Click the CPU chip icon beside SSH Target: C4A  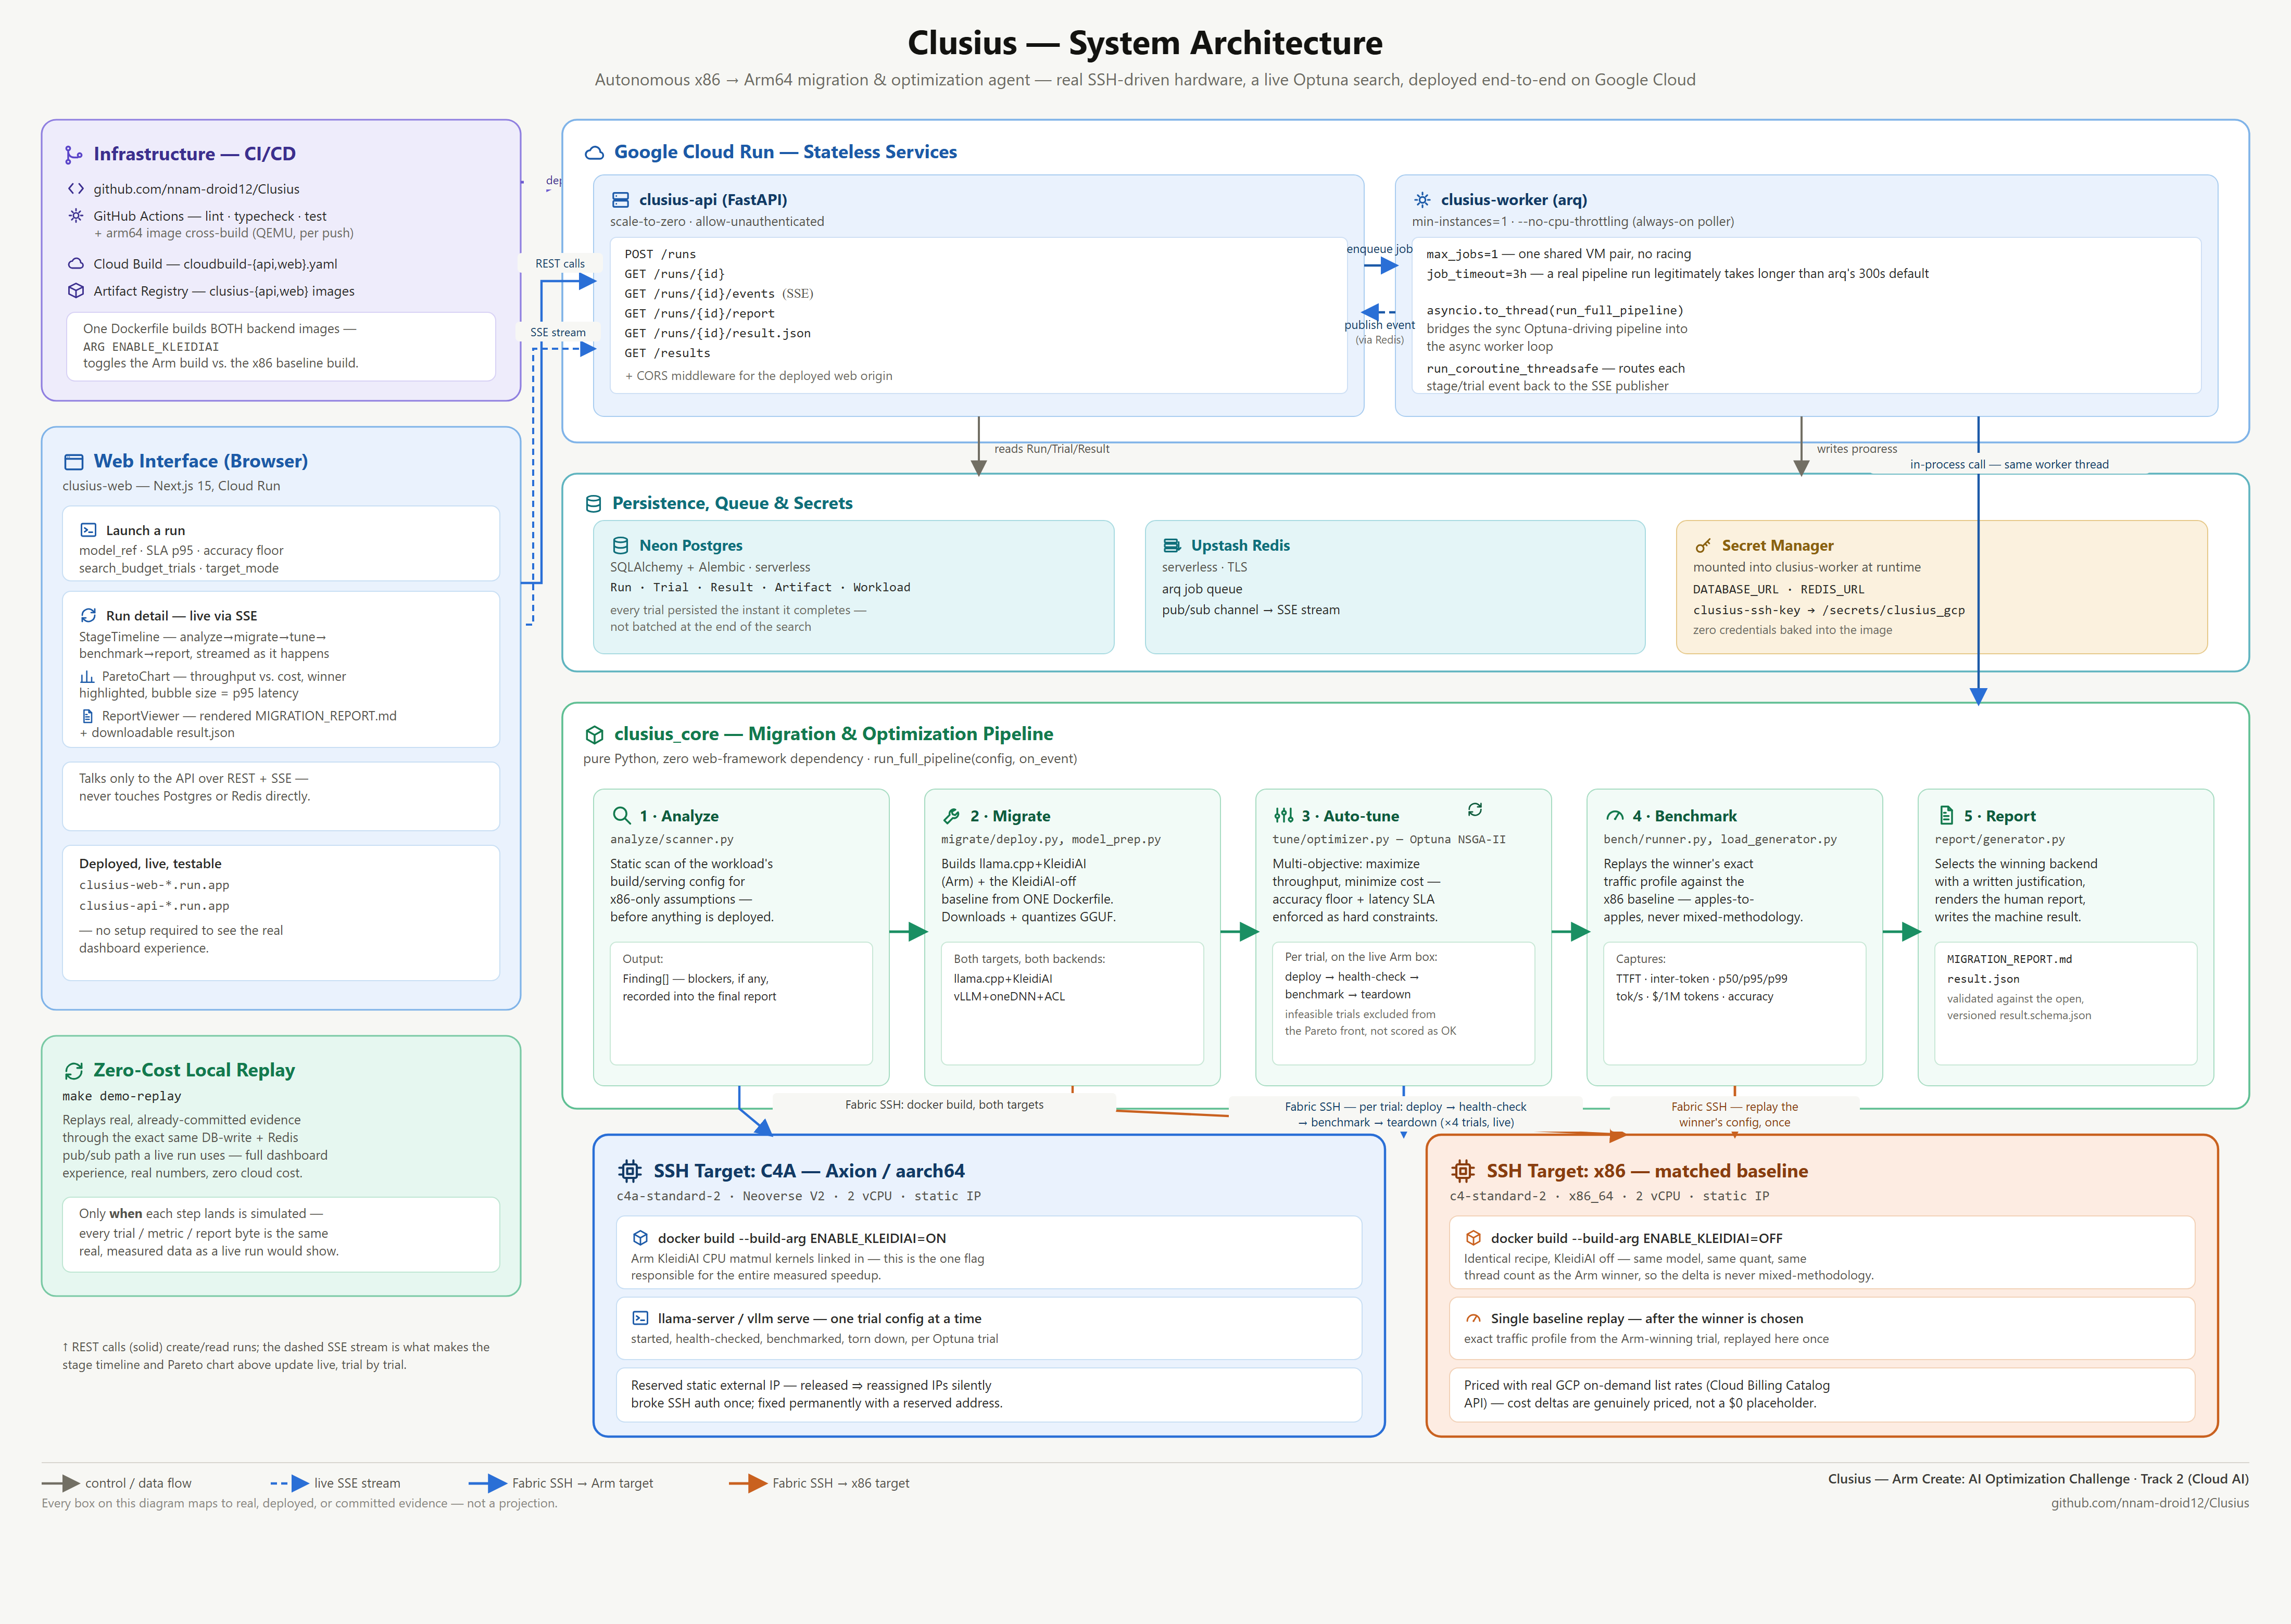click(630, 1170)
